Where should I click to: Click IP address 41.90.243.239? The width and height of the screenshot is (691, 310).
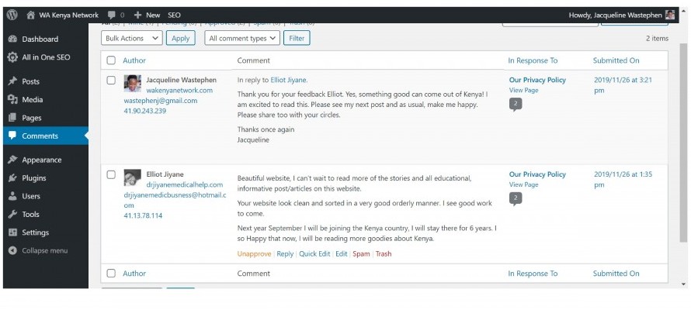click(x=145, y=111)
